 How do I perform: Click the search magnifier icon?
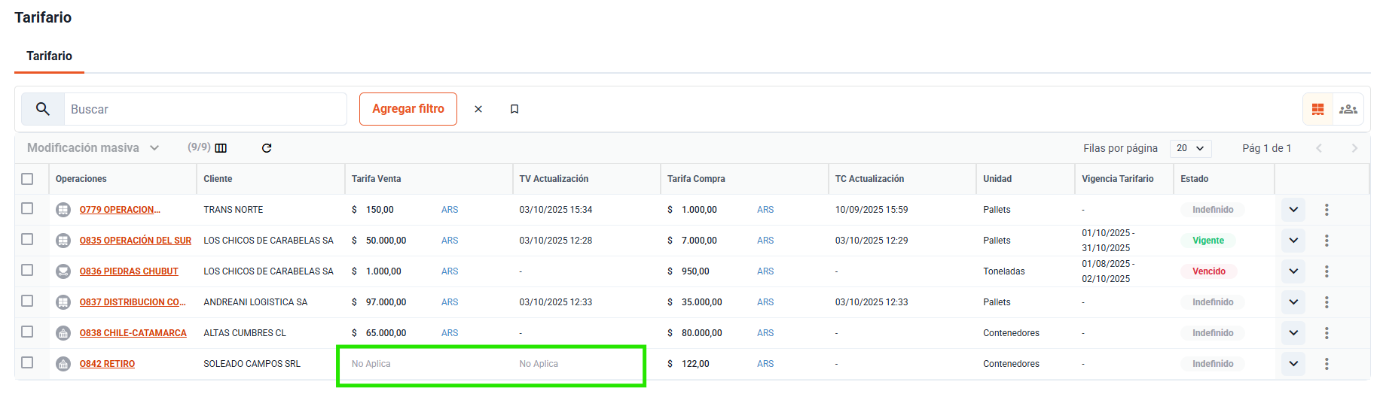(x=43, y=109)
